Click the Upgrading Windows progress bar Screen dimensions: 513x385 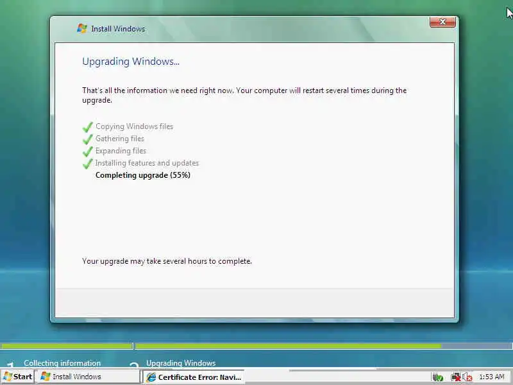point(324,346)
